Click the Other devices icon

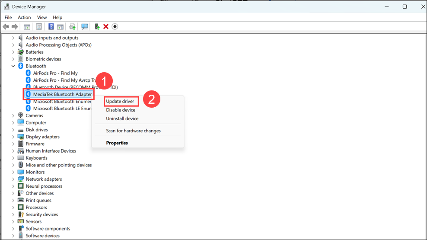click(20, 193)
